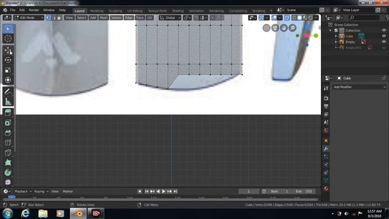The image size is (389, 219).
Task: Toggle camera view gizmo
Action: (275, 28)
